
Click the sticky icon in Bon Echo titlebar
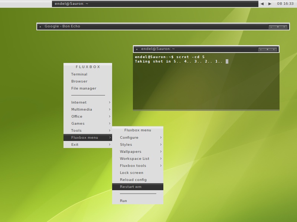pos(40,27)
